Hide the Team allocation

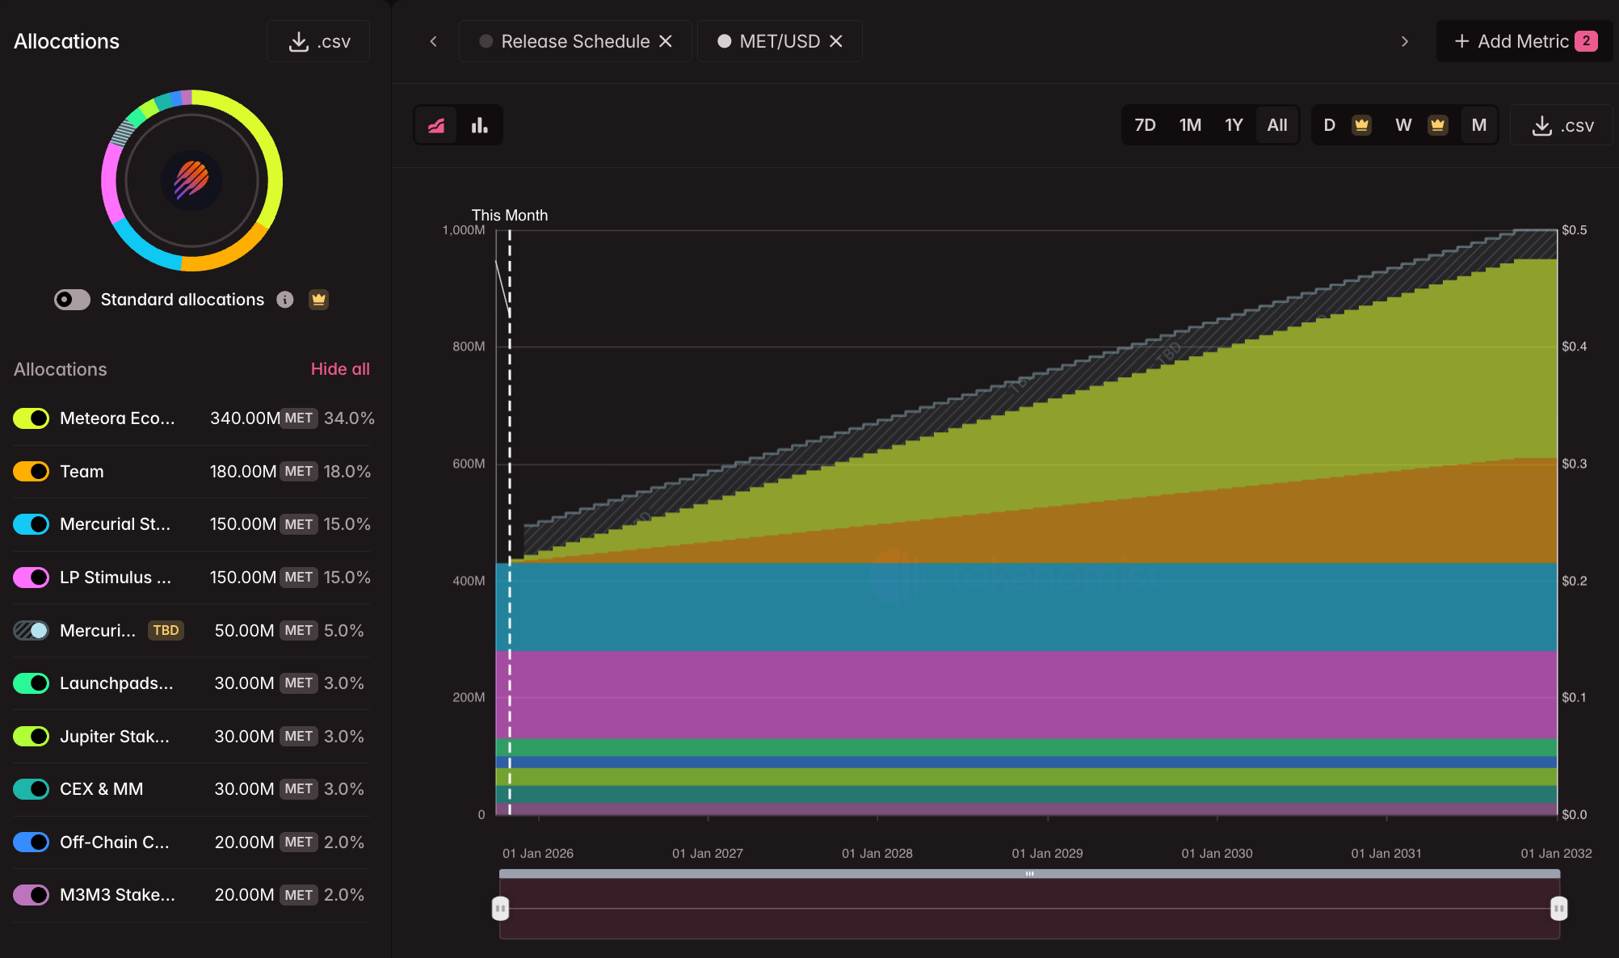[x=32, y=472]
